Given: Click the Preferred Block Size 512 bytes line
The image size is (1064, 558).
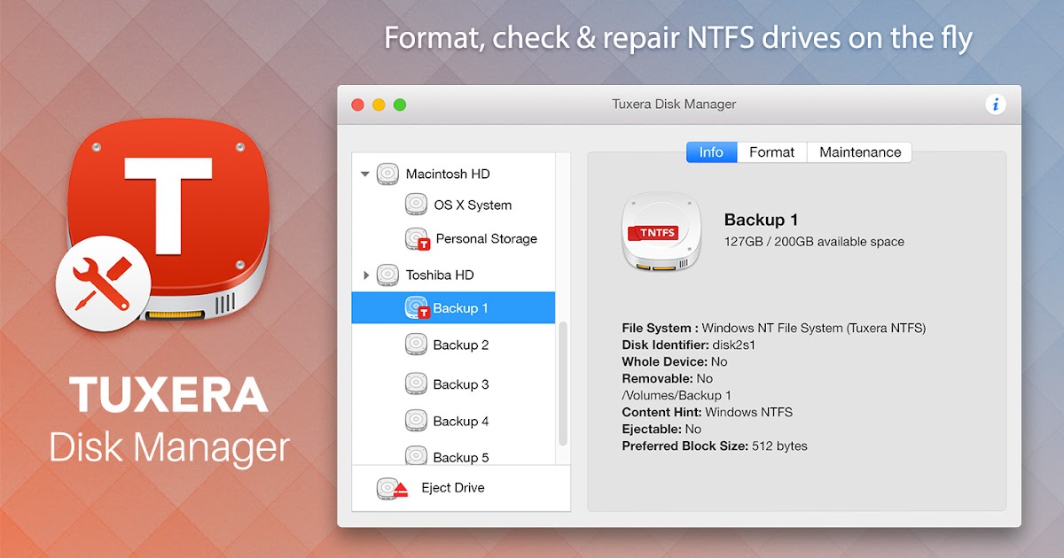Looking at the screenshot, I should 715,446.
